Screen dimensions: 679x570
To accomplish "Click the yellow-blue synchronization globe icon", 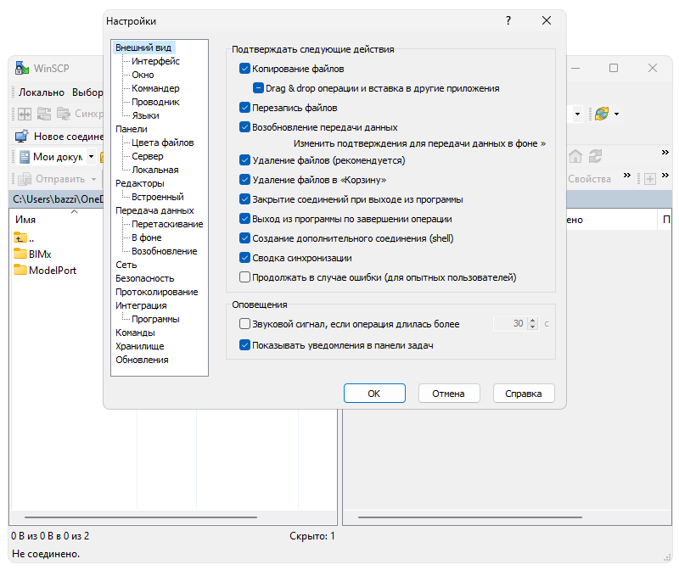I will tap(600, 114).
